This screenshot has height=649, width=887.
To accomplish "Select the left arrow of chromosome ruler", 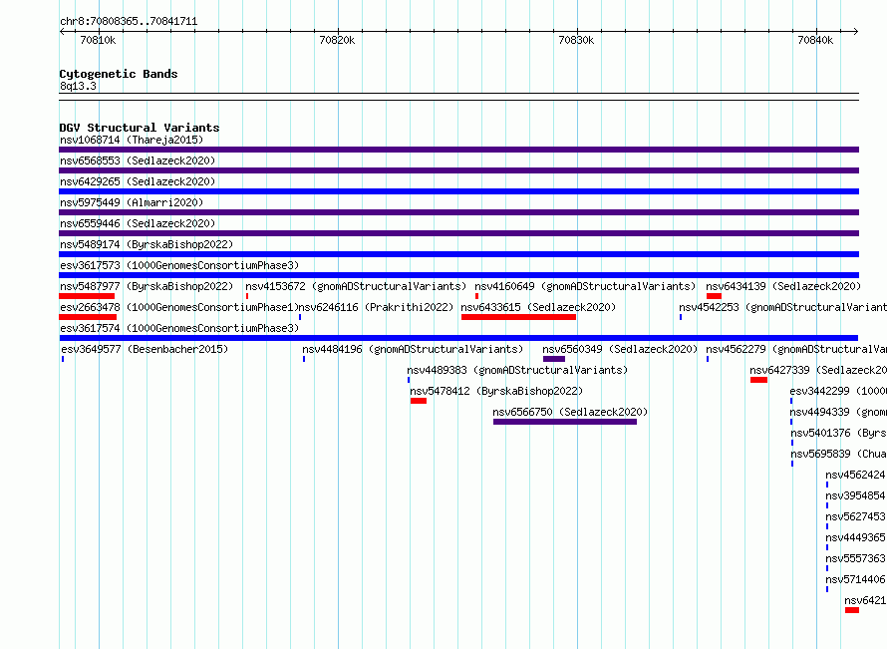I will [x=62, y=32].
